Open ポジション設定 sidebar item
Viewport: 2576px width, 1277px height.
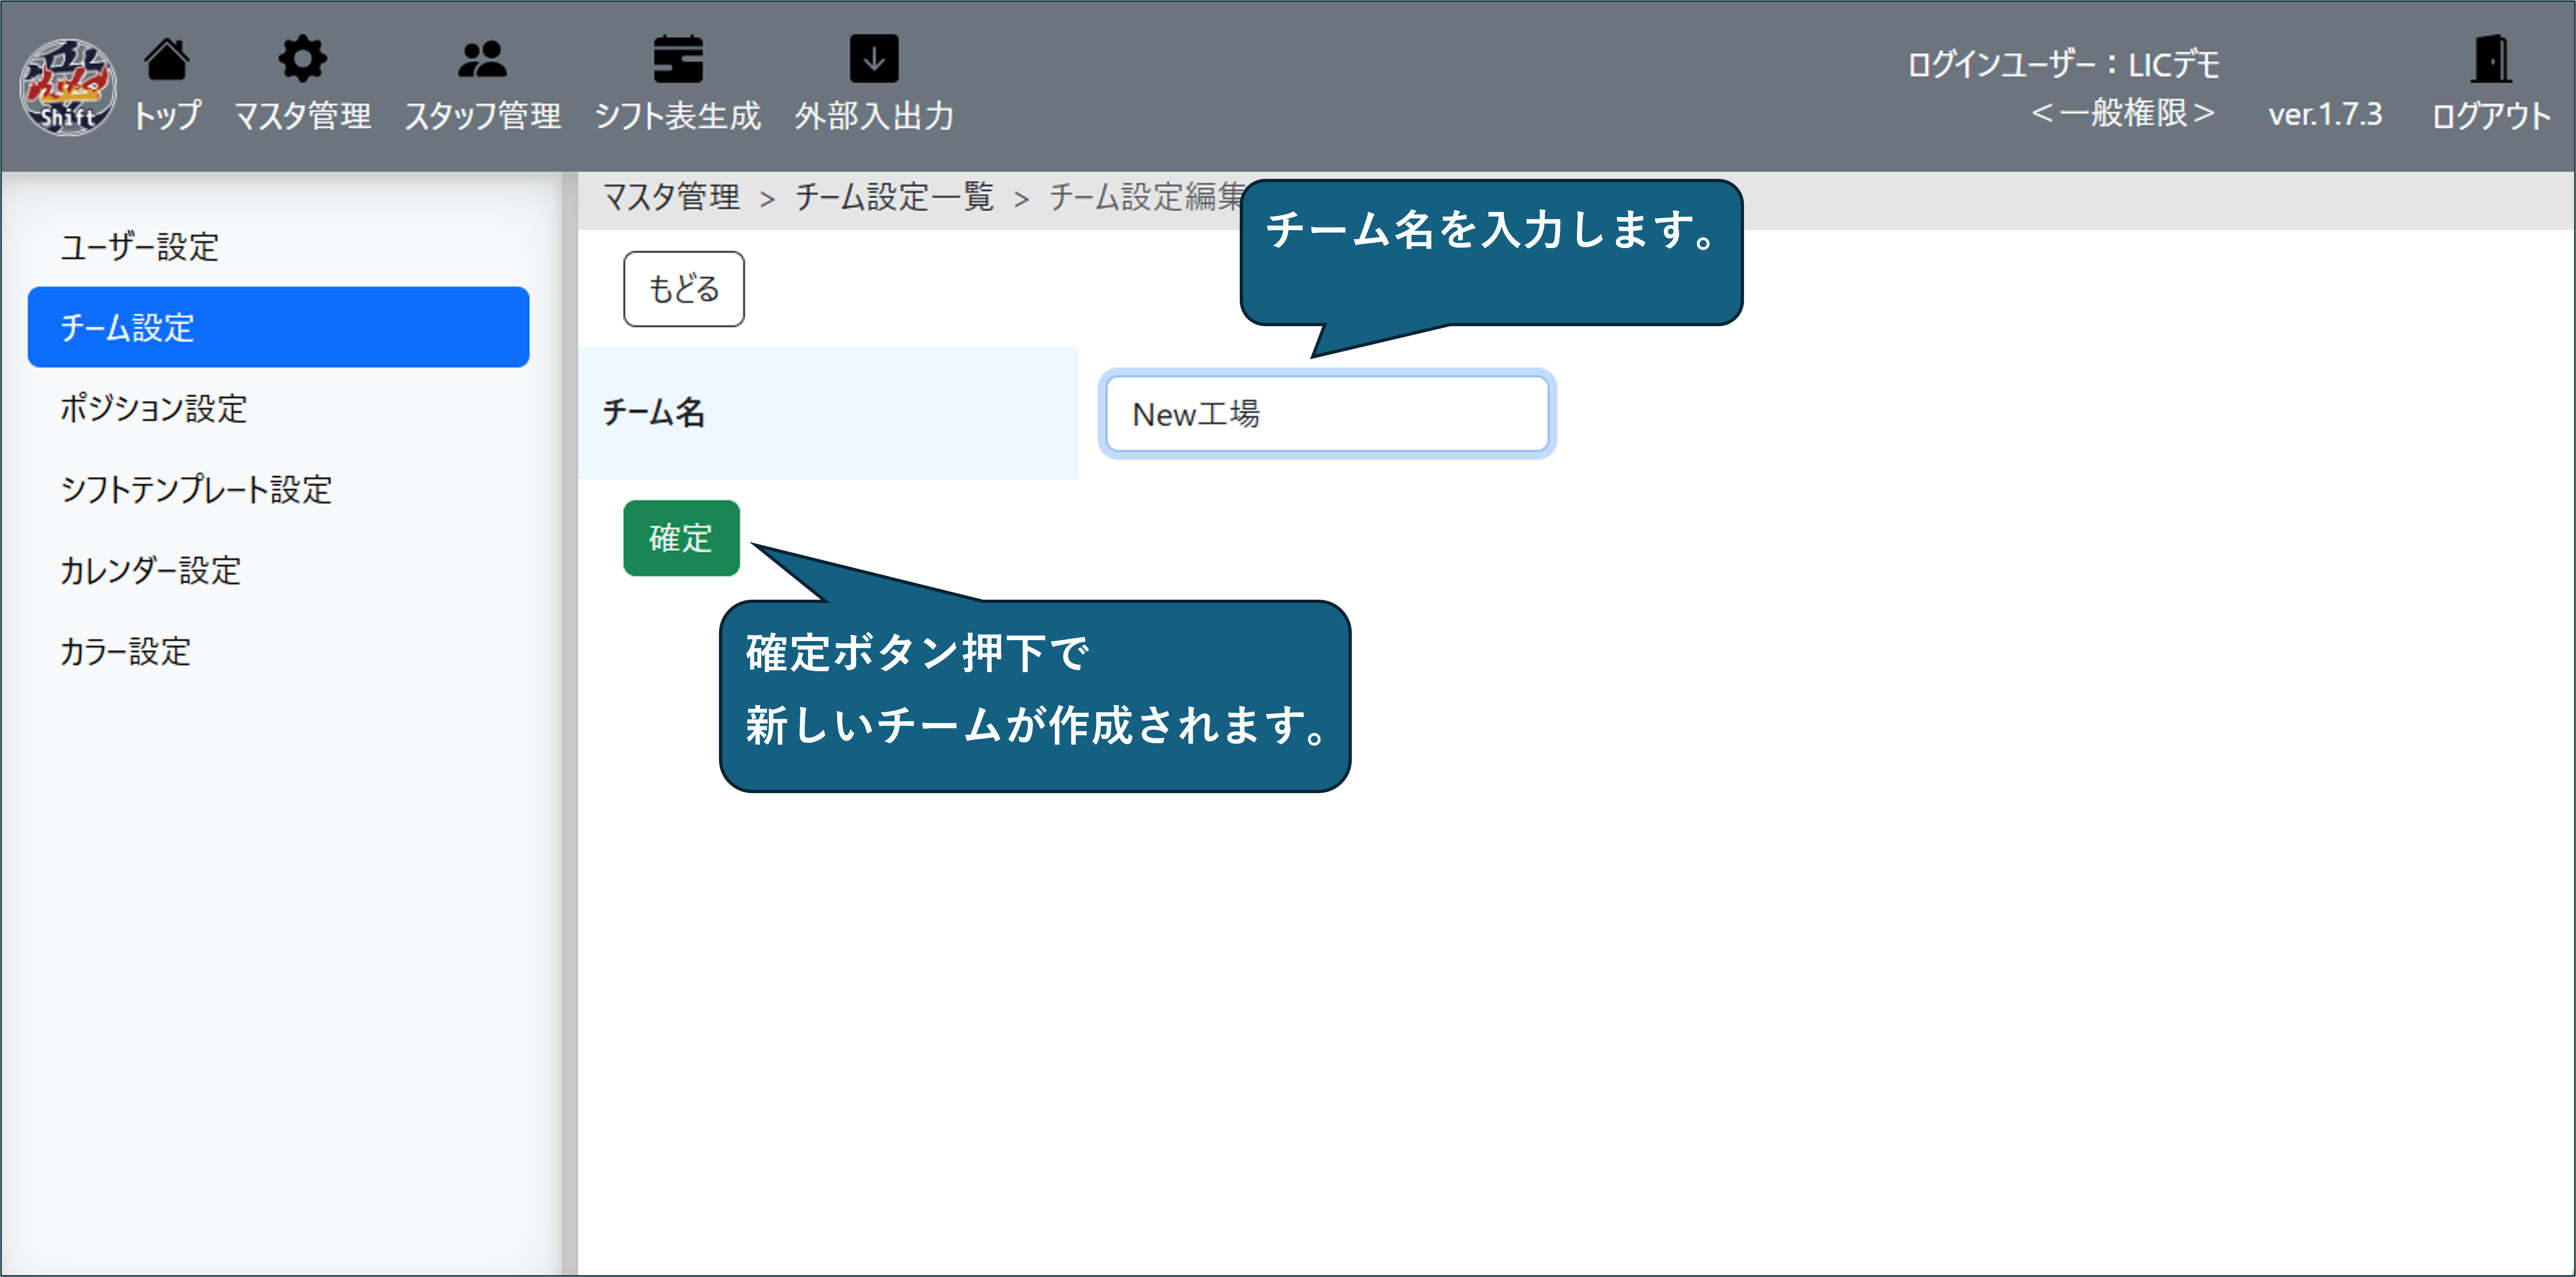(x=153, y=409)
